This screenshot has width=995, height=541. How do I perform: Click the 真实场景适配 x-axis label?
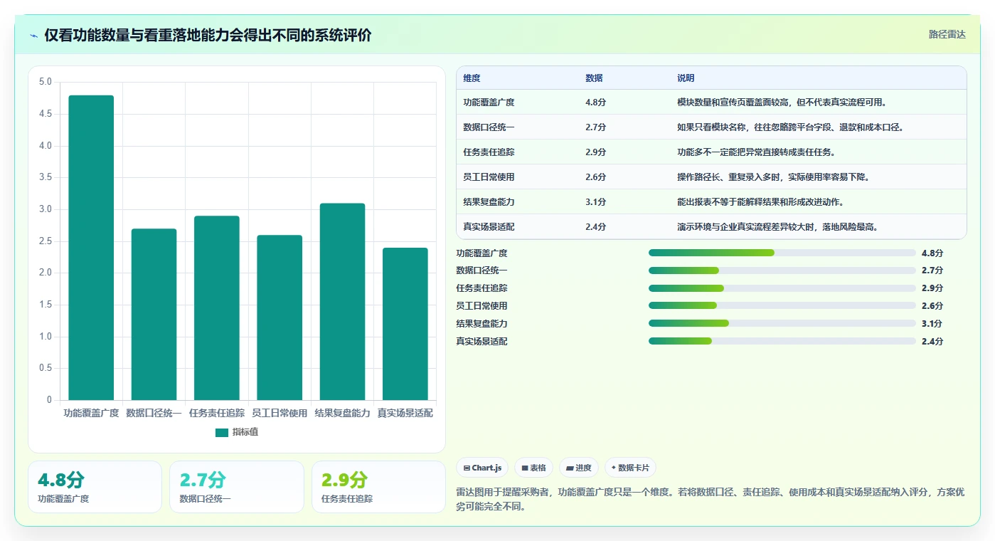click(x=405, y=413)
